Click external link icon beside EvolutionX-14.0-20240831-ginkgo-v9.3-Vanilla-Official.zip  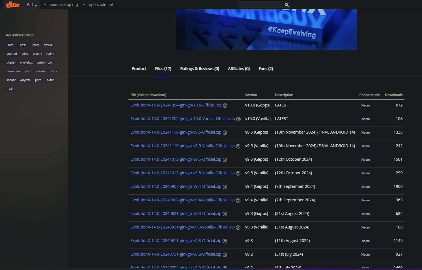coord(238,228)
